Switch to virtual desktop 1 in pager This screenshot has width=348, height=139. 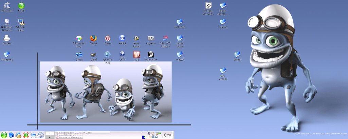coord(50,133)
